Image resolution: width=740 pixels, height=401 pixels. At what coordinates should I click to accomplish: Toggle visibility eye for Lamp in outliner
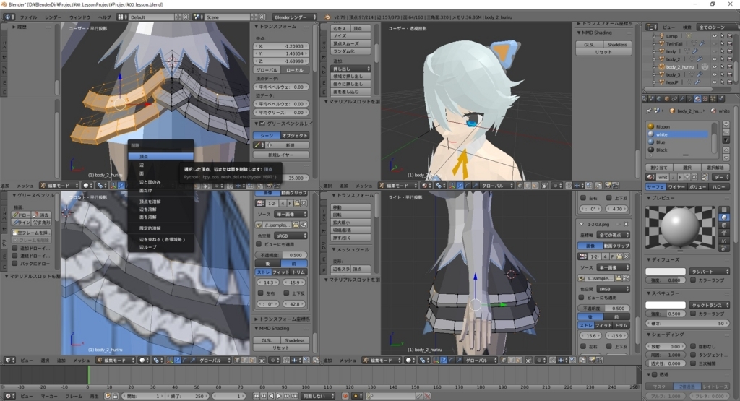tap(714, 36)
